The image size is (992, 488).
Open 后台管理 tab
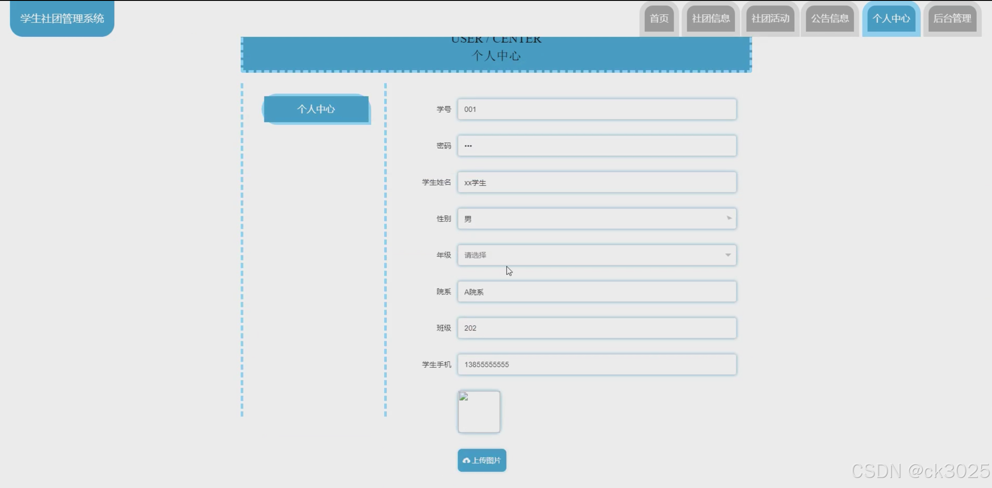(x=952, y=19)
